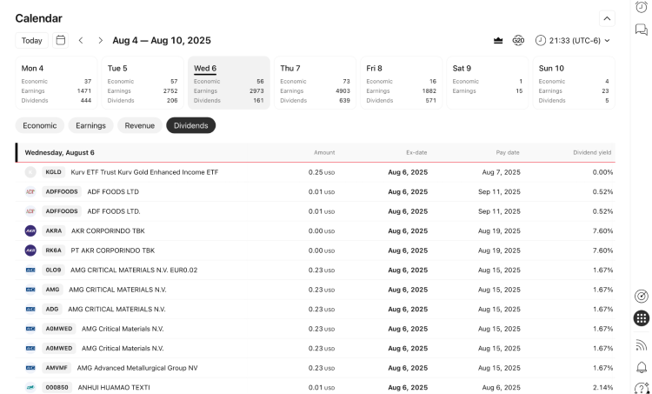
Task: Open the news feed broadcast icon
Action: click(642, 344)
